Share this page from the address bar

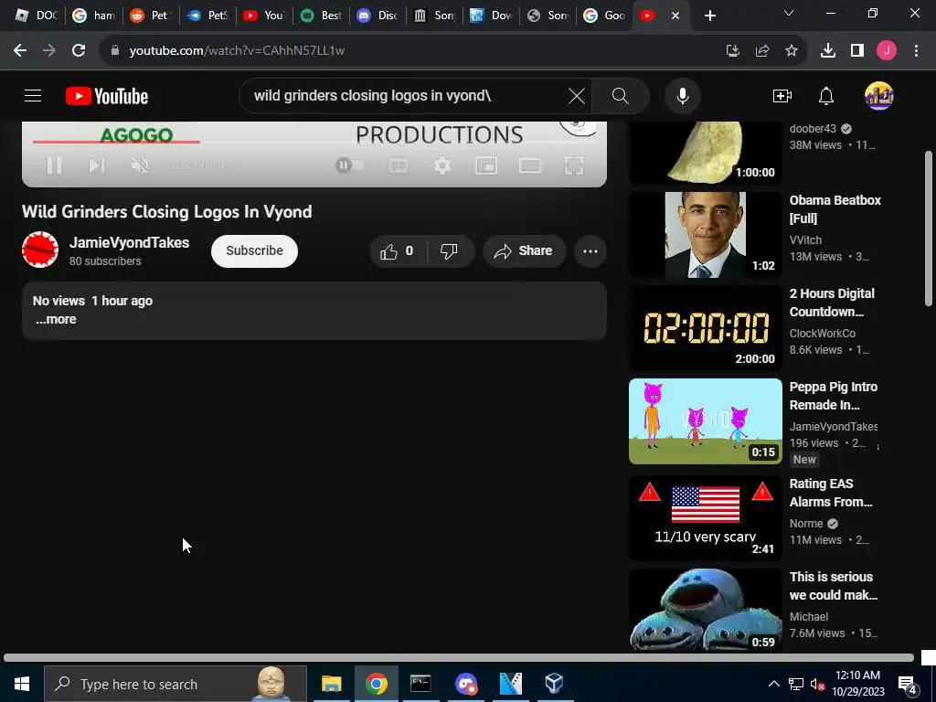tap(762, 51)
